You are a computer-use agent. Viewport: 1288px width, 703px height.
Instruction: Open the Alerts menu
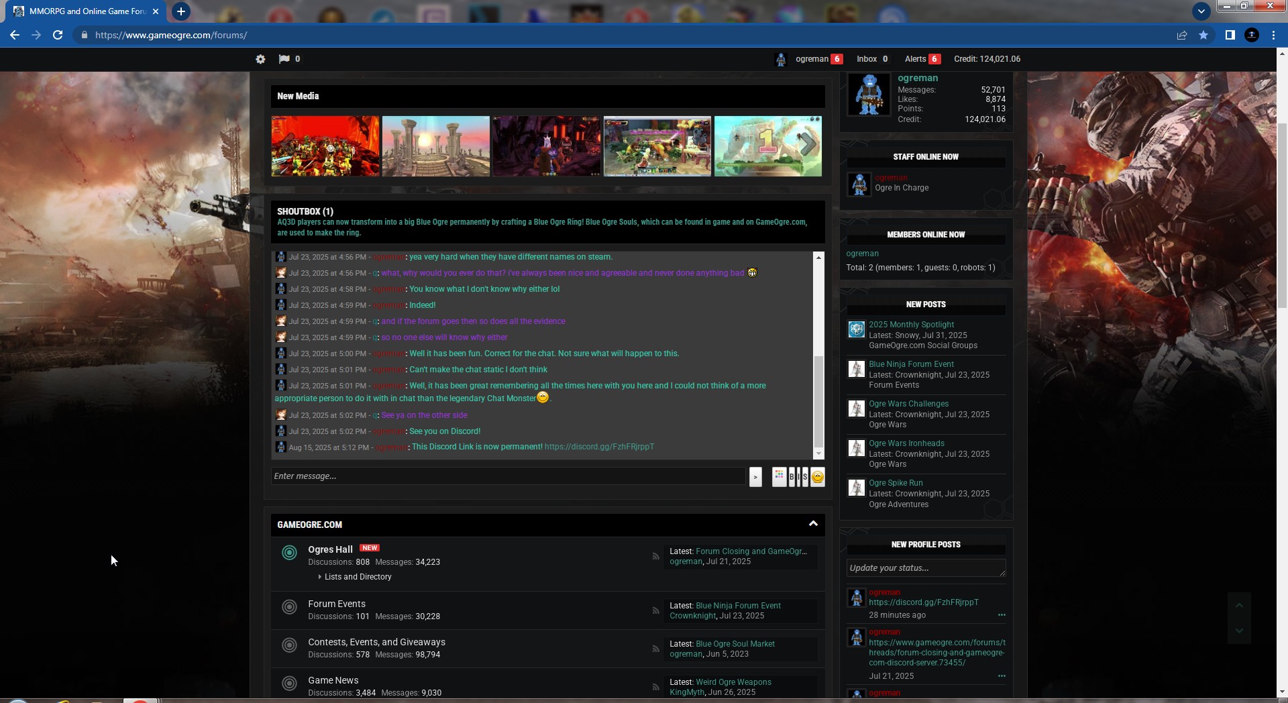click(x=915, y=59)
